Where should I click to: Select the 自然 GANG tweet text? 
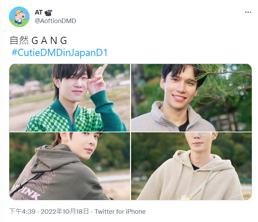coord(39,41)
